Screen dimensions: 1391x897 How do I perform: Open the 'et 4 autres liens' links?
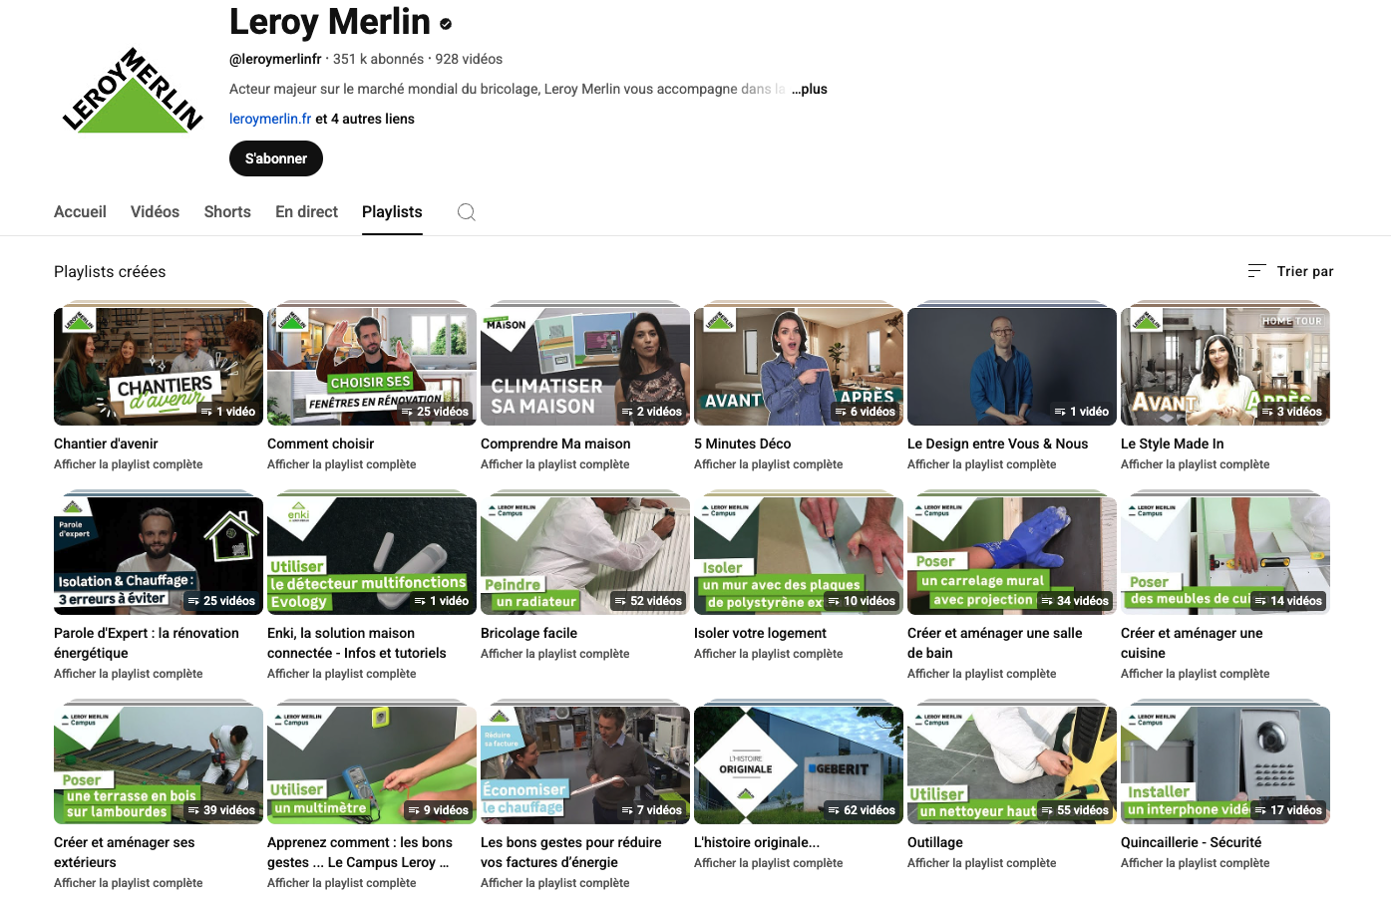[365, 119]
